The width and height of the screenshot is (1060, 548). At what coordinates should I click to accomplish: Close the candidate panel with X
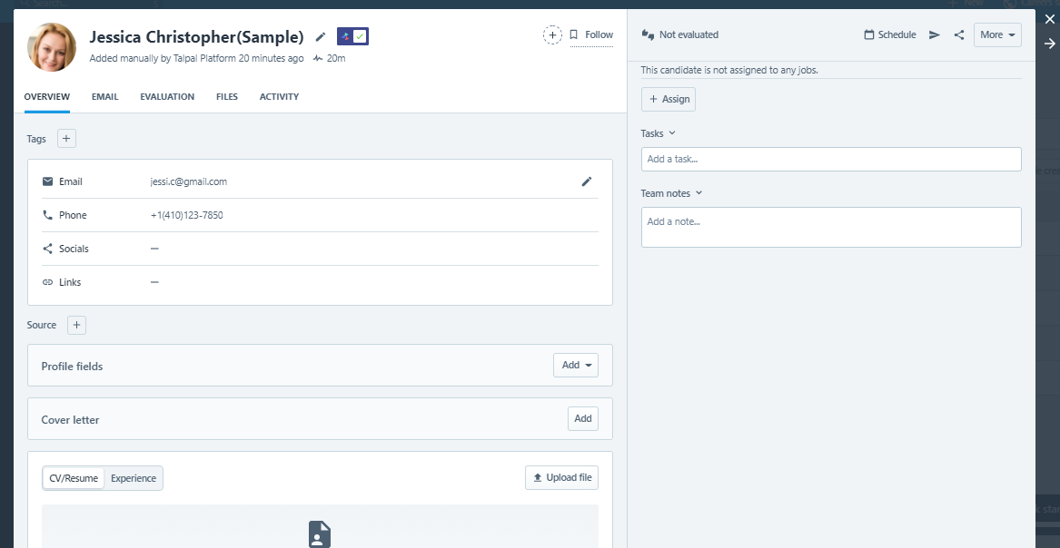point(1050,20)
